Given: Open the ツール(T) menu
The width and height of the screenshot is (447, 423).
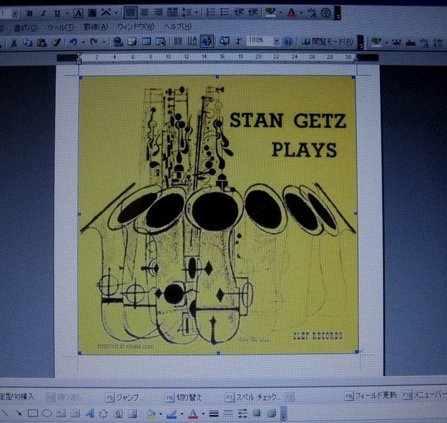Looking at the screenshot, I should (60, 27).
